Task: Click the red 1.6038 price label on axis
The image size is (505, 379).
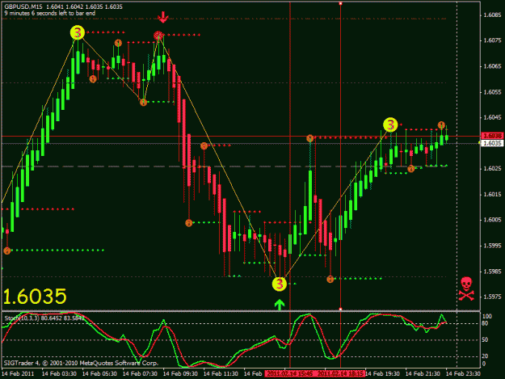Action: [x=492, y=136]
